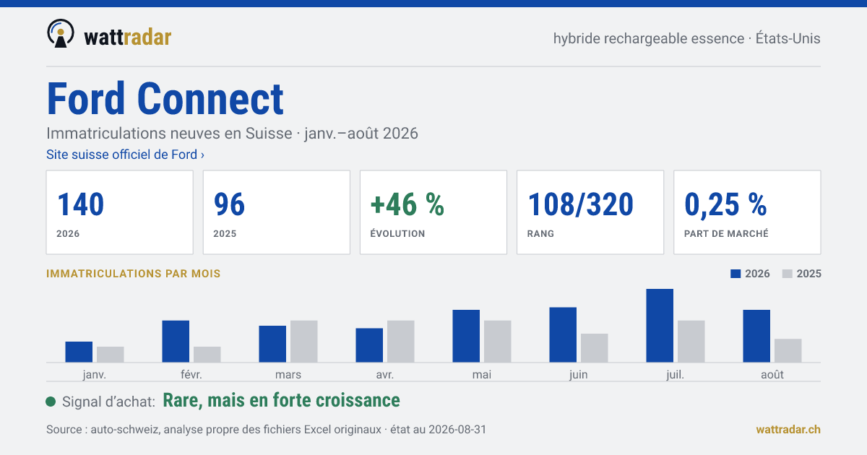Click the grey janv. 2025 bar
Image resolution: width=867 pixels, height=455 pixels.
(111, 355)
